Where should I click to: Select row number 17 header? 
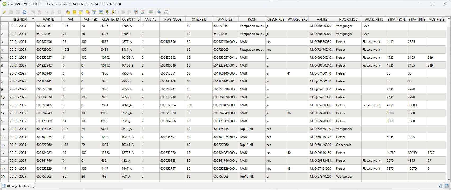point(5,153)
